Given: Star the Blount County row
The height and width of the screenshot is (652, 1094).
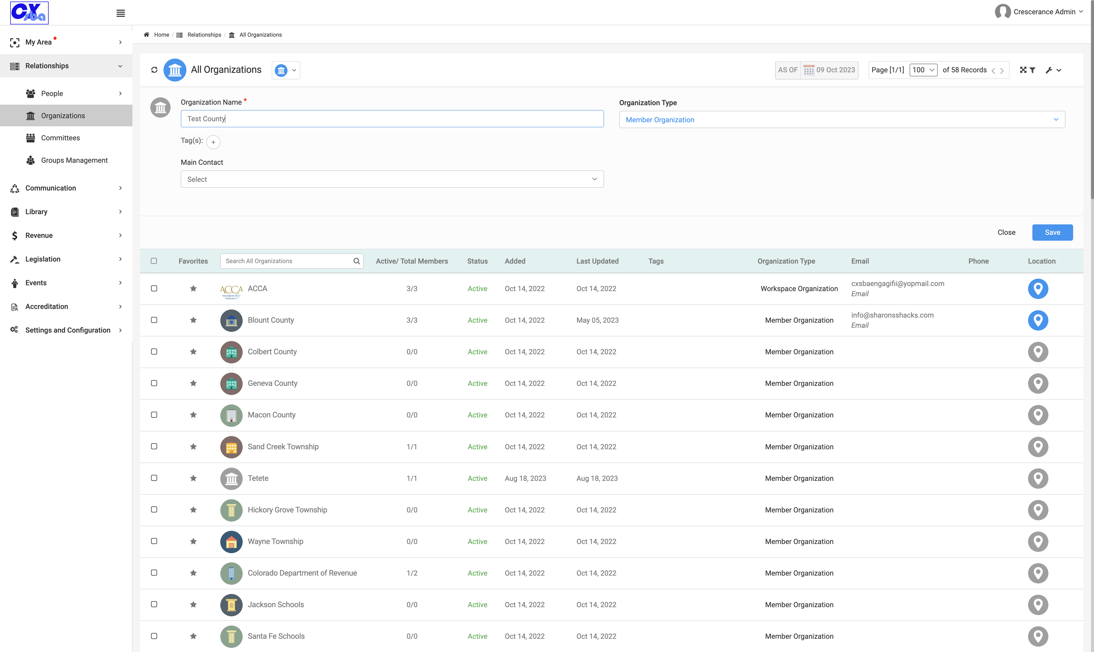Looking at the screenshot, I should coord(193,320).
